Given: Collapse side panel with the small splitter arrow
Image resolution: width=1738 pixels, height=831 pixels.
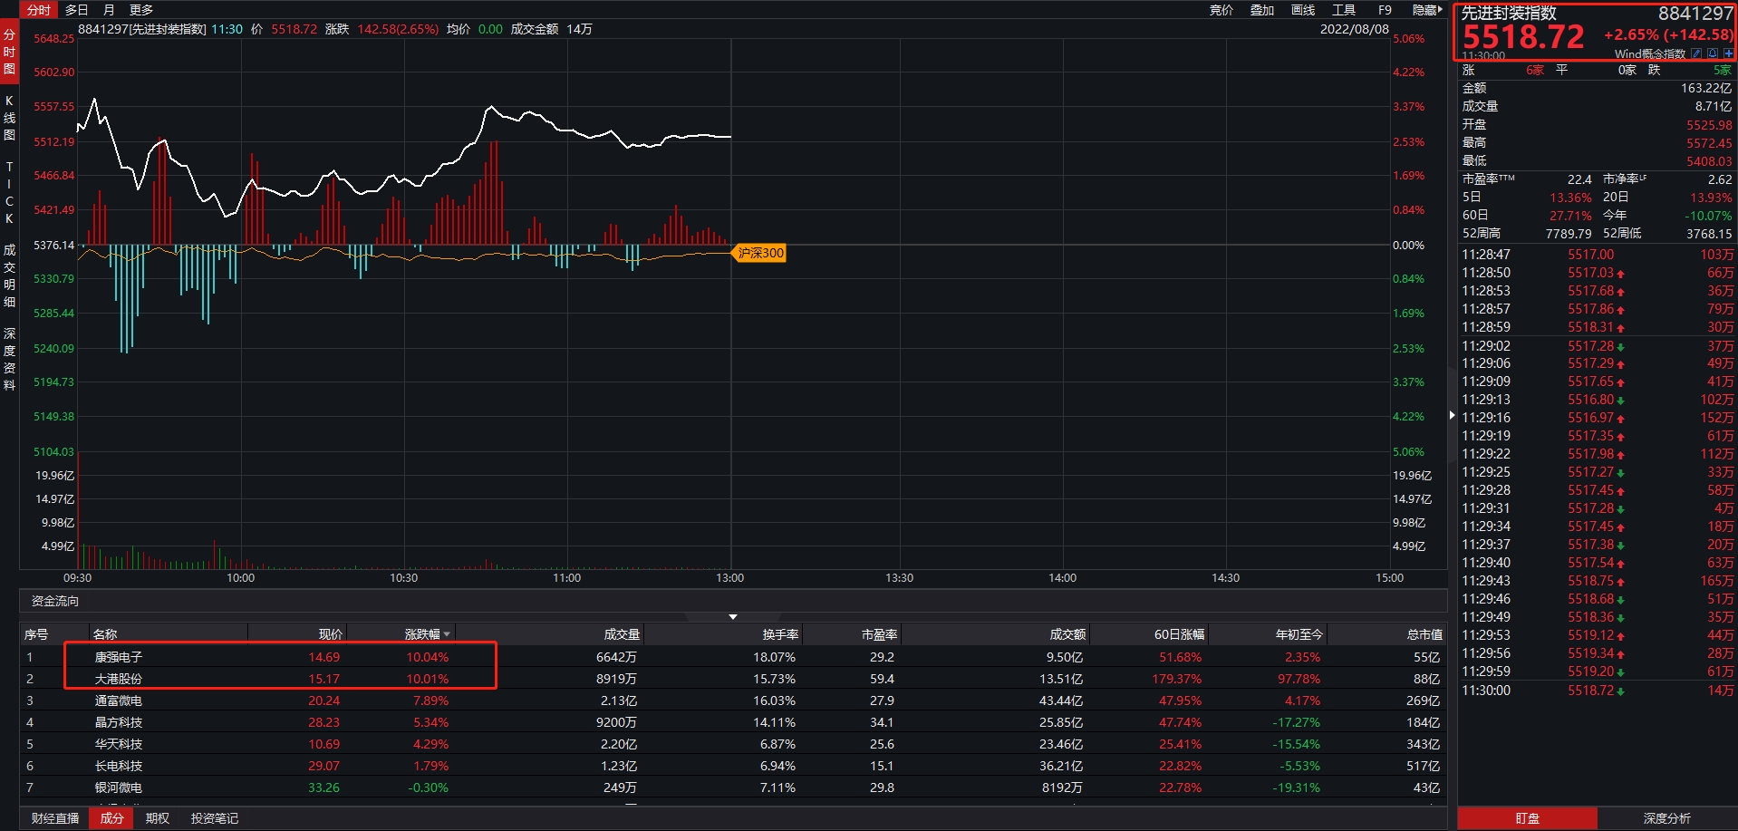Looking at the screenshot, I should click(x=1452, y=415).
